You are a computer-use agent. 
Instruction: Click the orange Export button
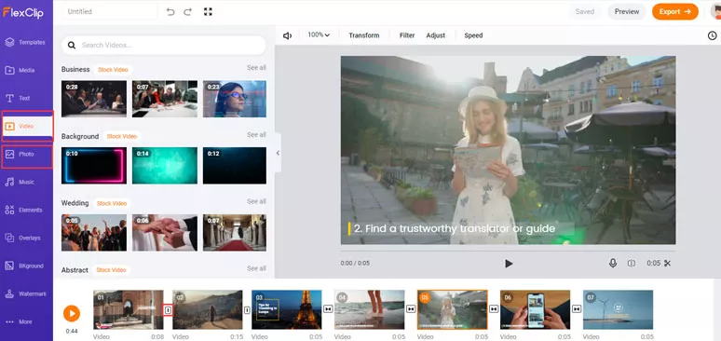675,11
